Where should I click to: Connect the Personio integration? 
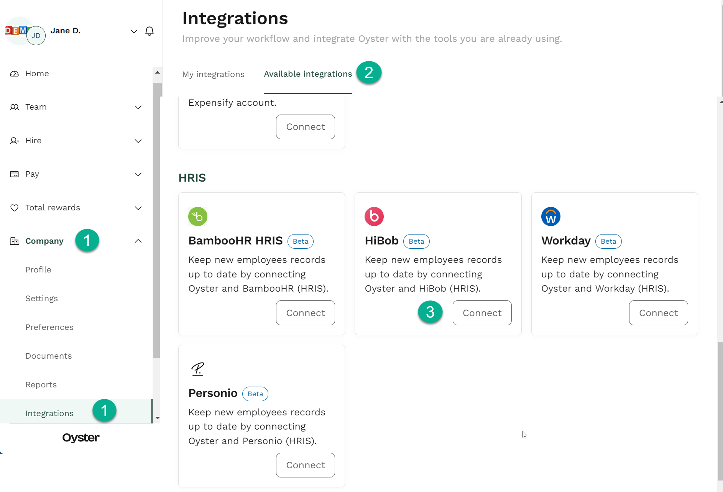306,465
